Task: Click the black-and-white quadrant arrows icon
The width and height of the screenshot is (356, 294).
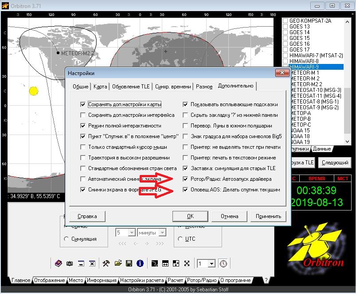Action: [176, 263]
